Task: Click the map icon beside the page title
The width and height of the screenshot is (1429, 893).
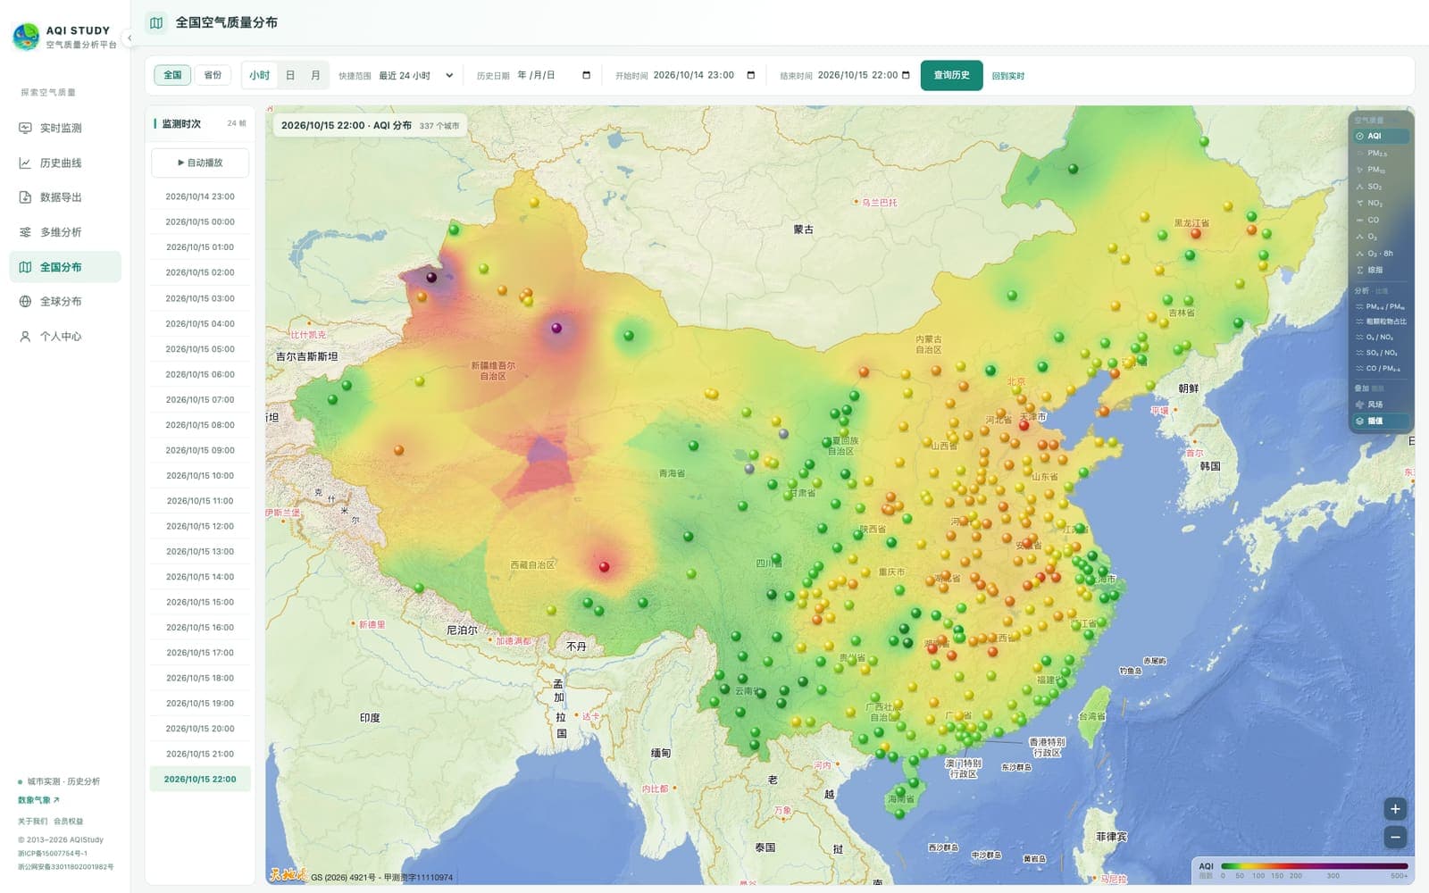Action: click(x=156, y=22)
